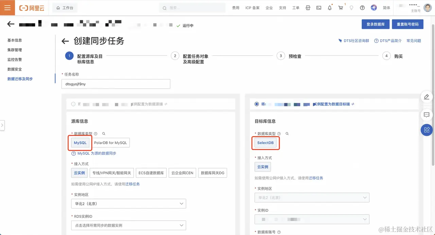
Task: Open the shopping cart
Action: click(x=341, y=8)
